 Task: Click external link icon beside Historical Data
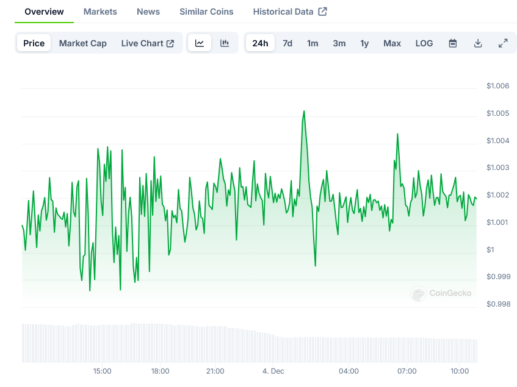point(323,12)
